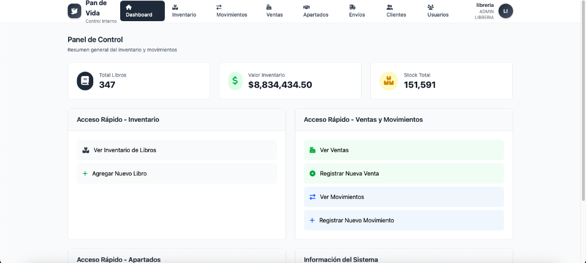Click the cash register icon above Ventas

269,7
